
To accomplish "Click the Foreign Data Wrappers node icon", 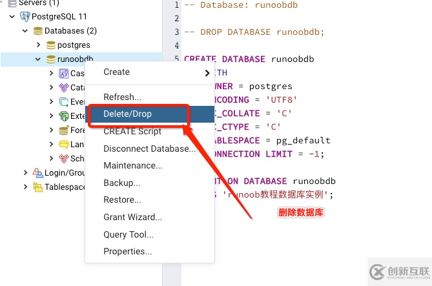I will point(64,130).
